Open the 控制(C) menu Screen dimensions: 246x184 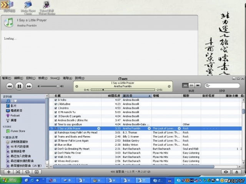[31, 78]
